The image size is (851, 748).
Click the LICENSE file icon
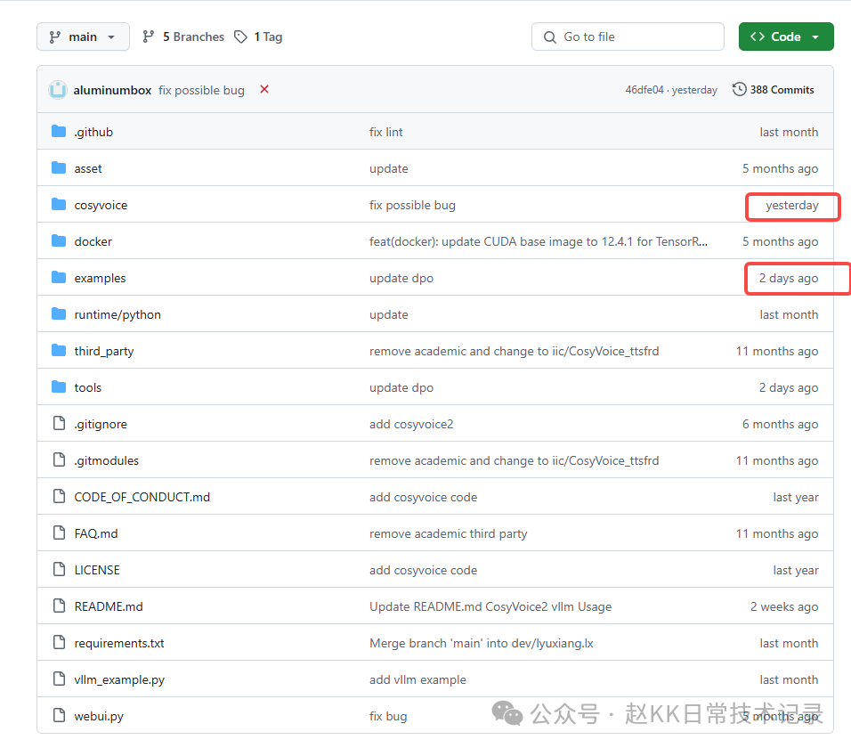point(59,569)
